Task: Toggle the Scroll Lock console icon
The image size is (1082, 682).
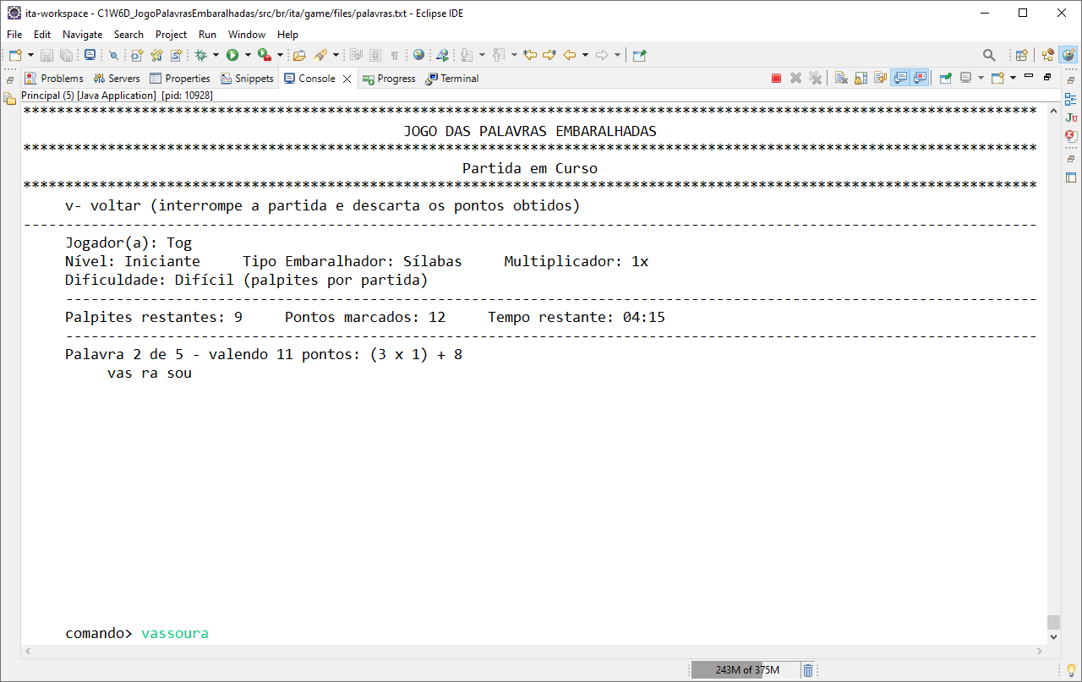Action: [x=861, y=78]
